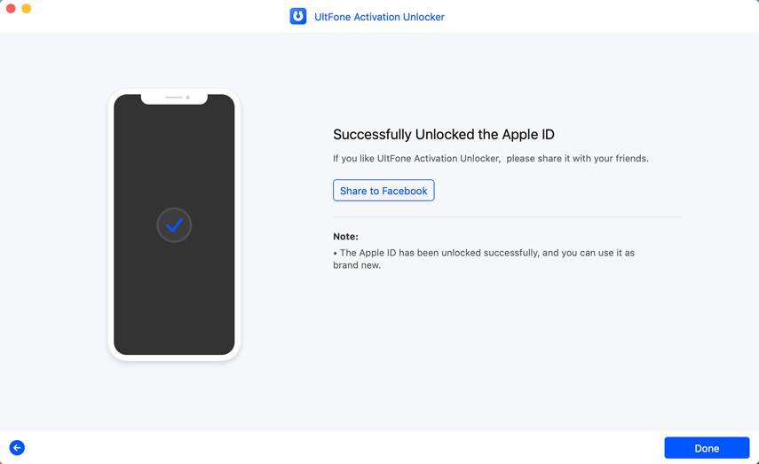Screen dimensions: 759x464
Task: Click the UltFone app logo icon
Action: [x=298, y=16]
